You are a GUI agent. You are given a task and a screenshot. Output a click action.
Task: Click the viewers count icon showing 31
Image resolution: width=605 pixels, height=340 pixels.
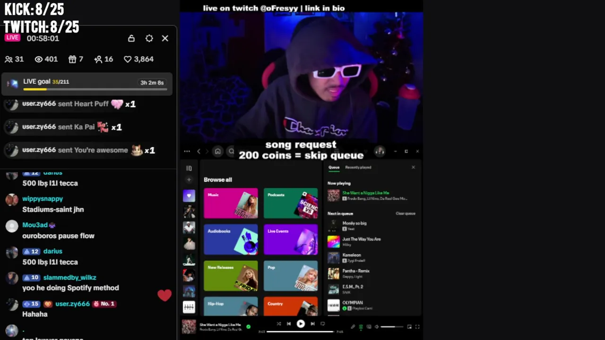tap(9, 59)
